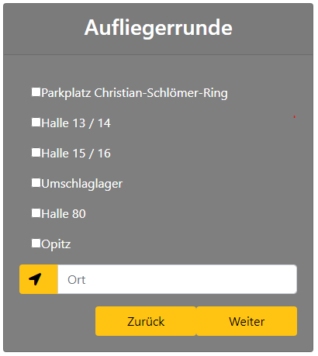Mark the Opitz checkbox

[x=36, y=244]
